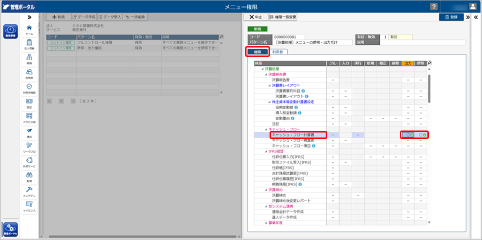Open the アクセス制 sidebar icon
482x240 pixels.
[30, 118]
